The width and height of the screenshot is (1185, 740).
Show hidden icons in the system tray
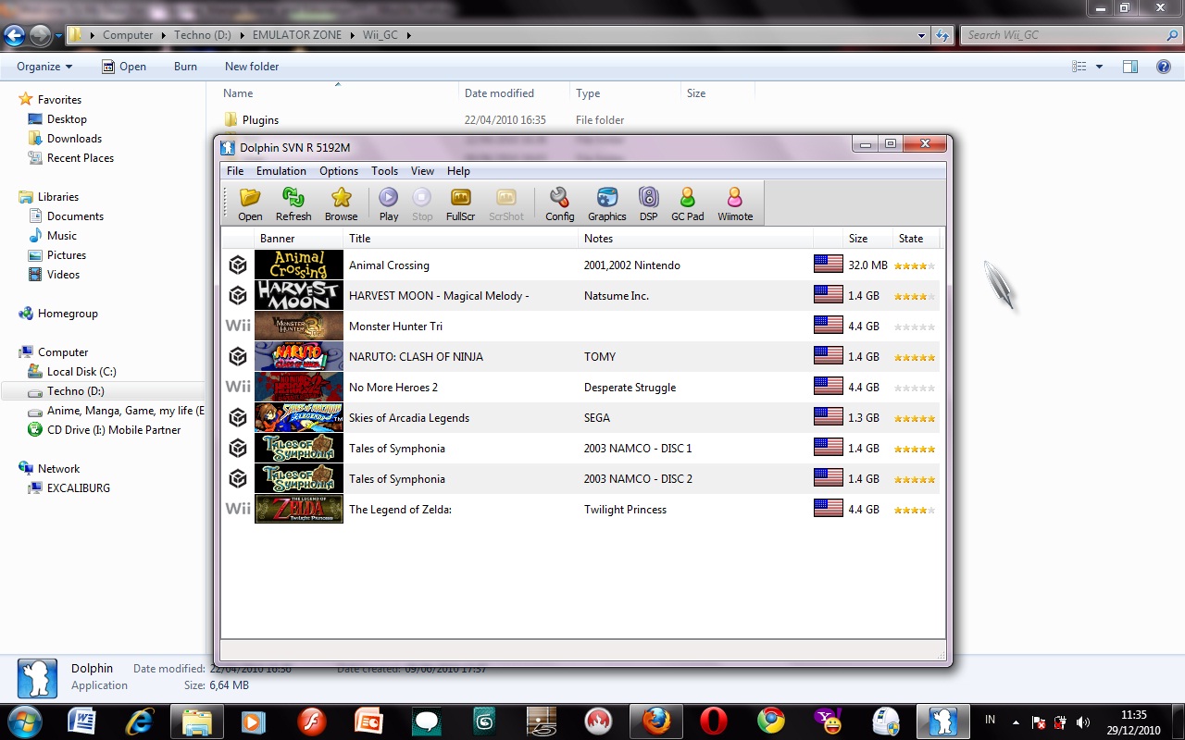pos(1017,721)
